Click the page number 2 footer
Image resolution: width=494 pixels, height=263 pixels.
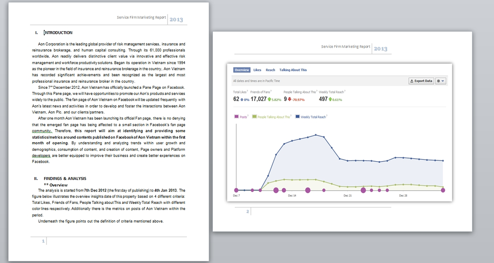[247, 212]
